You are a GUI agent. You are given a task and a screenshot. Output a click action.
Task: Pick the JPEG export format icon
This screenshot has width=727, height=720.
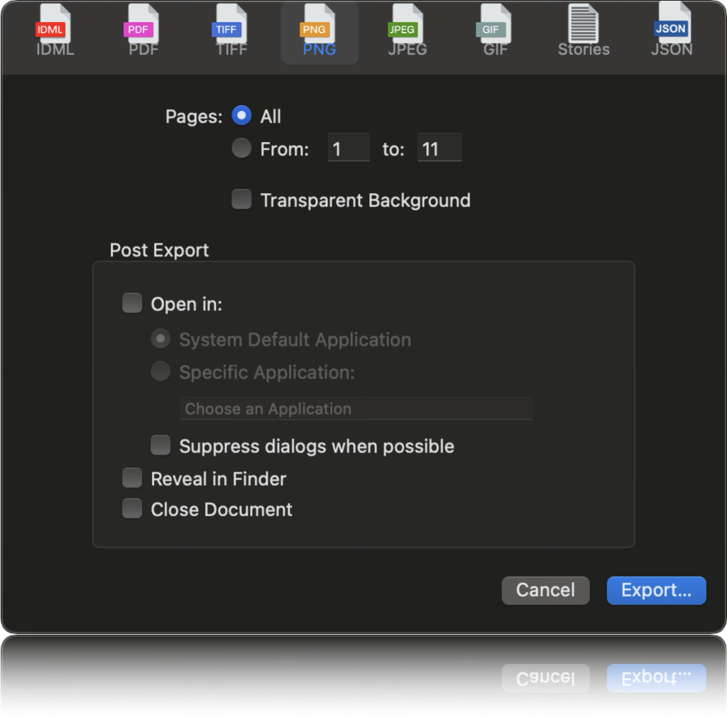point(407,31)
